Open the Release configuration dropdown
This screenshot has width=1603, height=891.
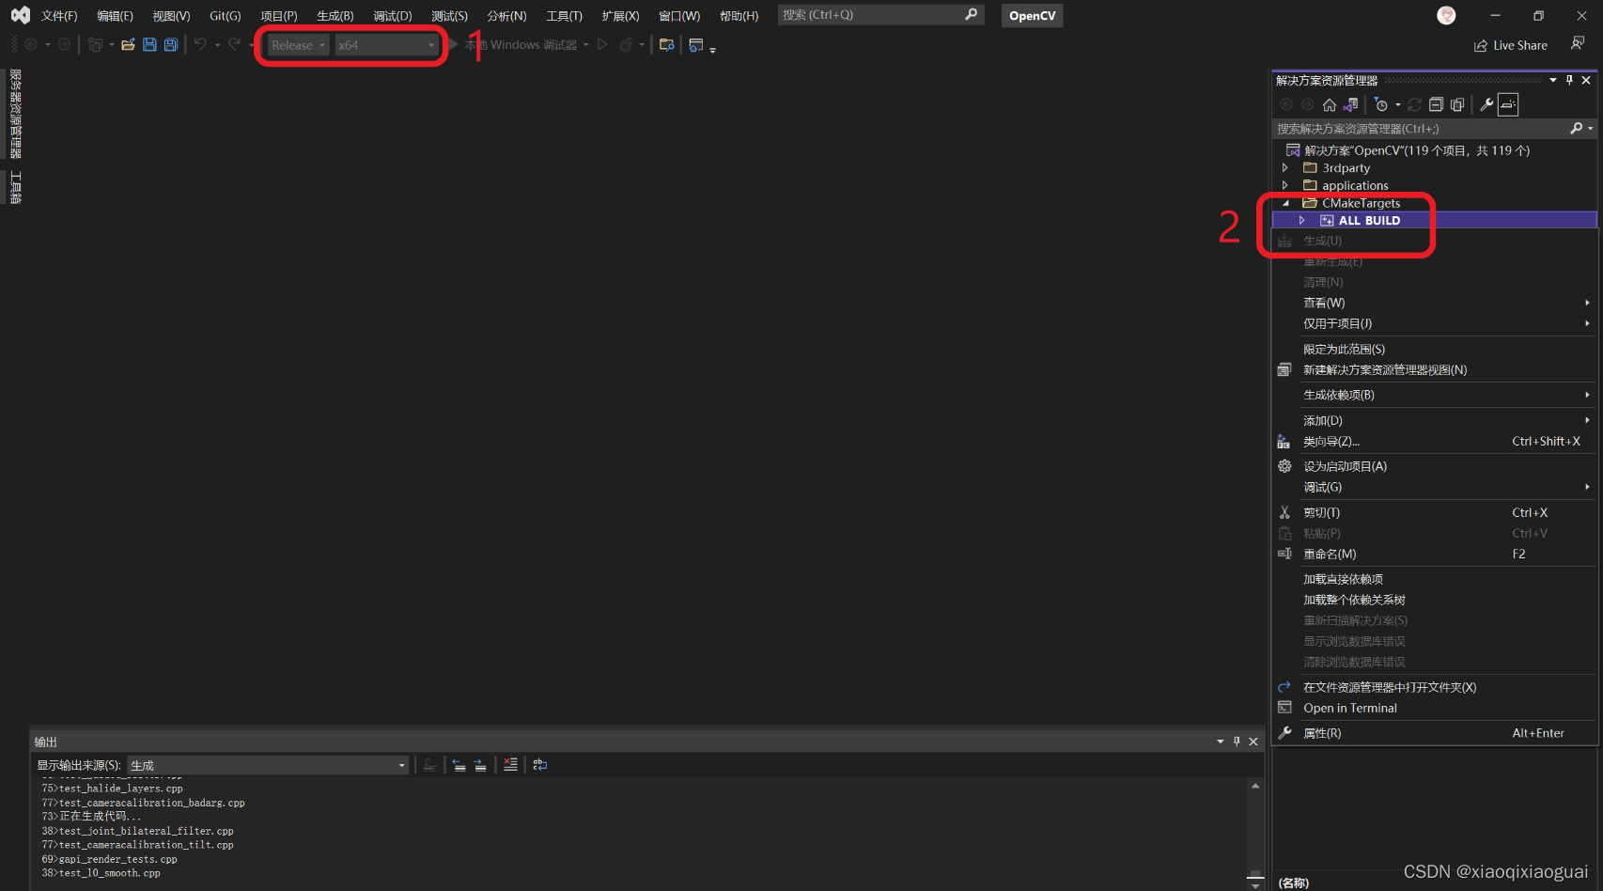click(x=320, y=44)
